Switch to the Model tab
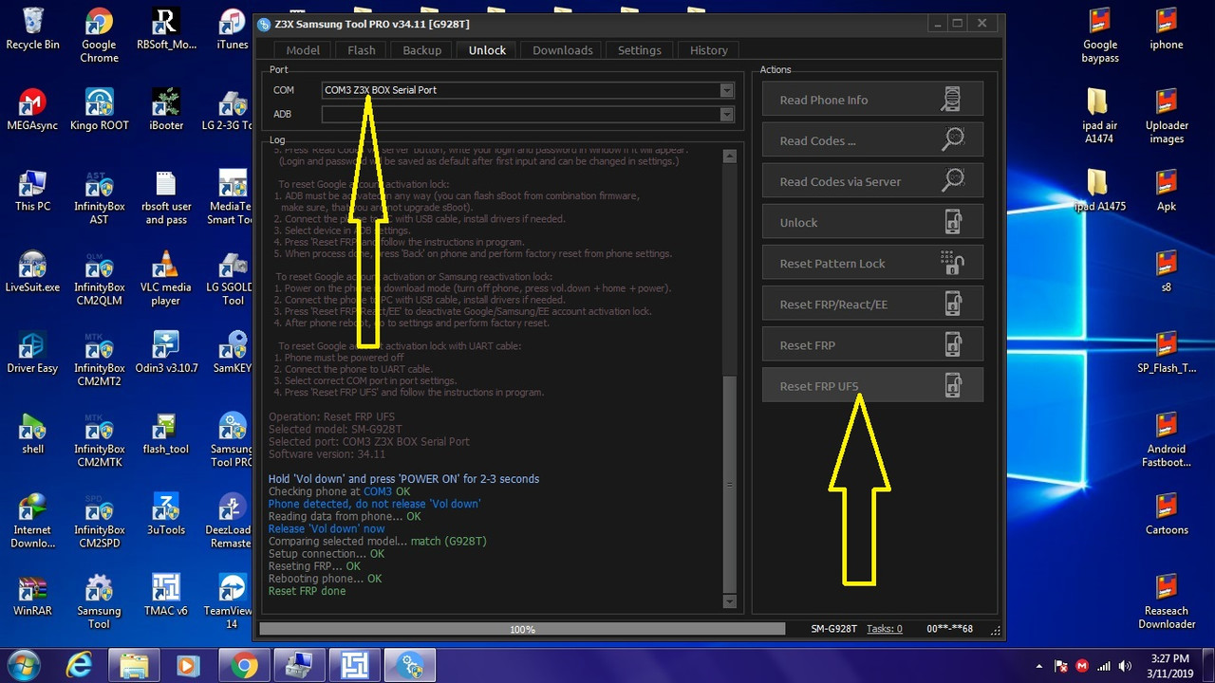 [x=303, y=50]
